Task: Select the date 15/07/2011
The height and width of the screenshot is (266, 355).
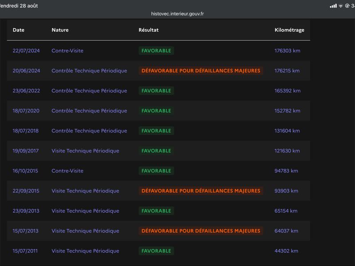Action: pyautogui.click(x=25, y=251)
